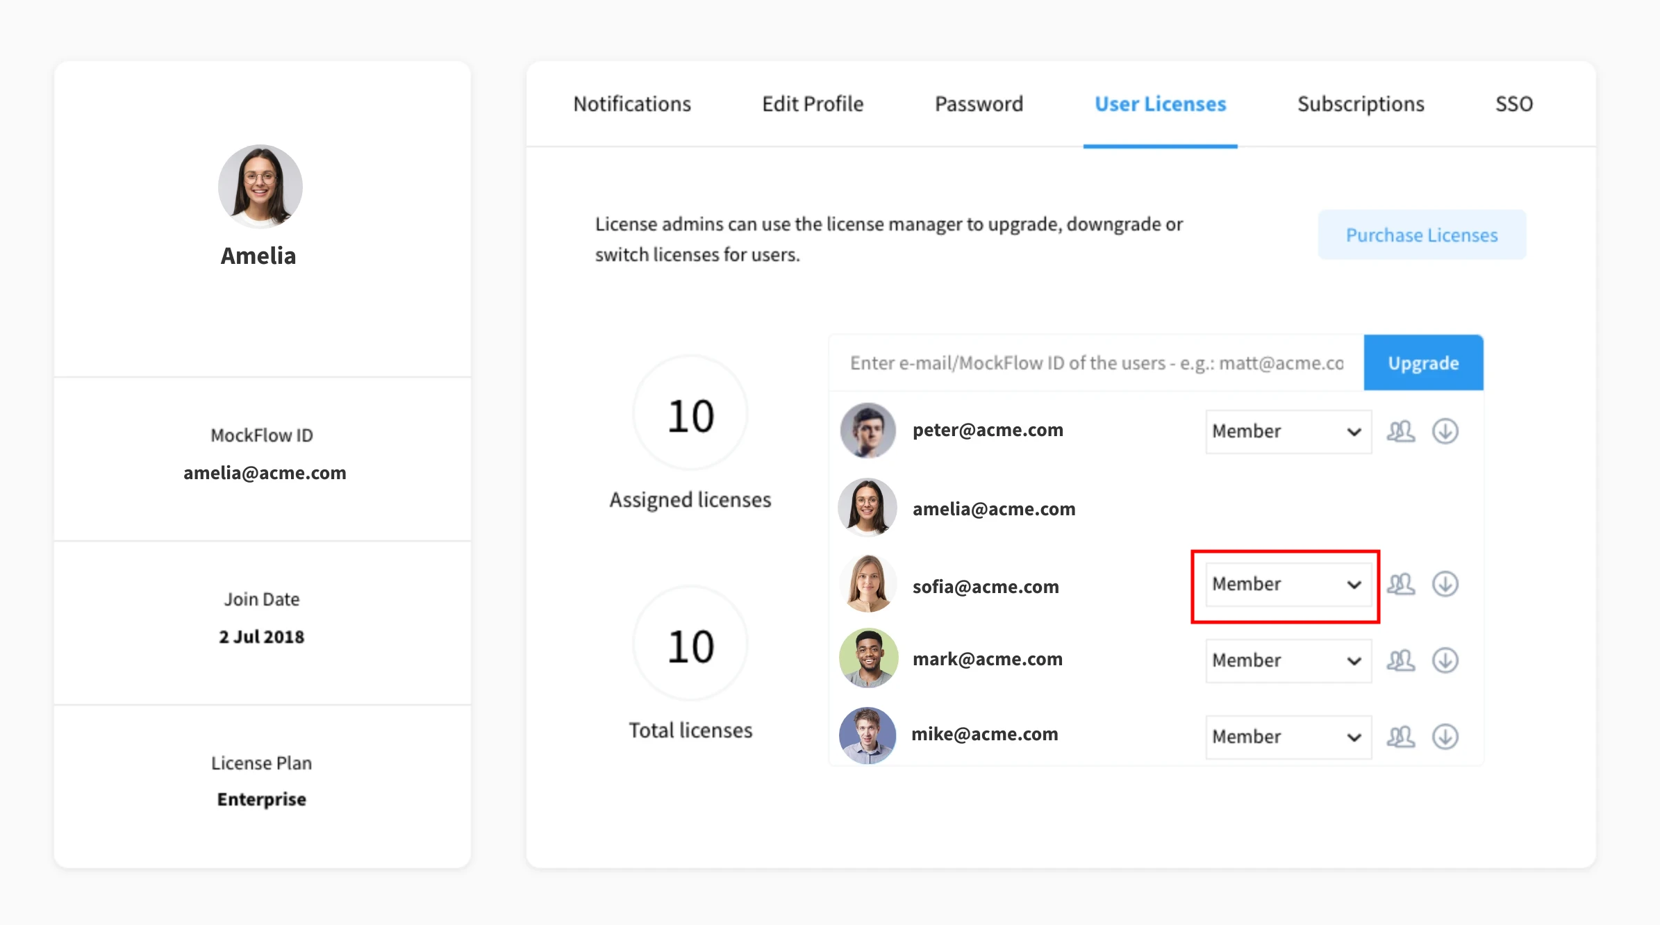1660x925 pixels.
Task: Open the Subscriptions tab
Action: click(x=1361, y=104)
